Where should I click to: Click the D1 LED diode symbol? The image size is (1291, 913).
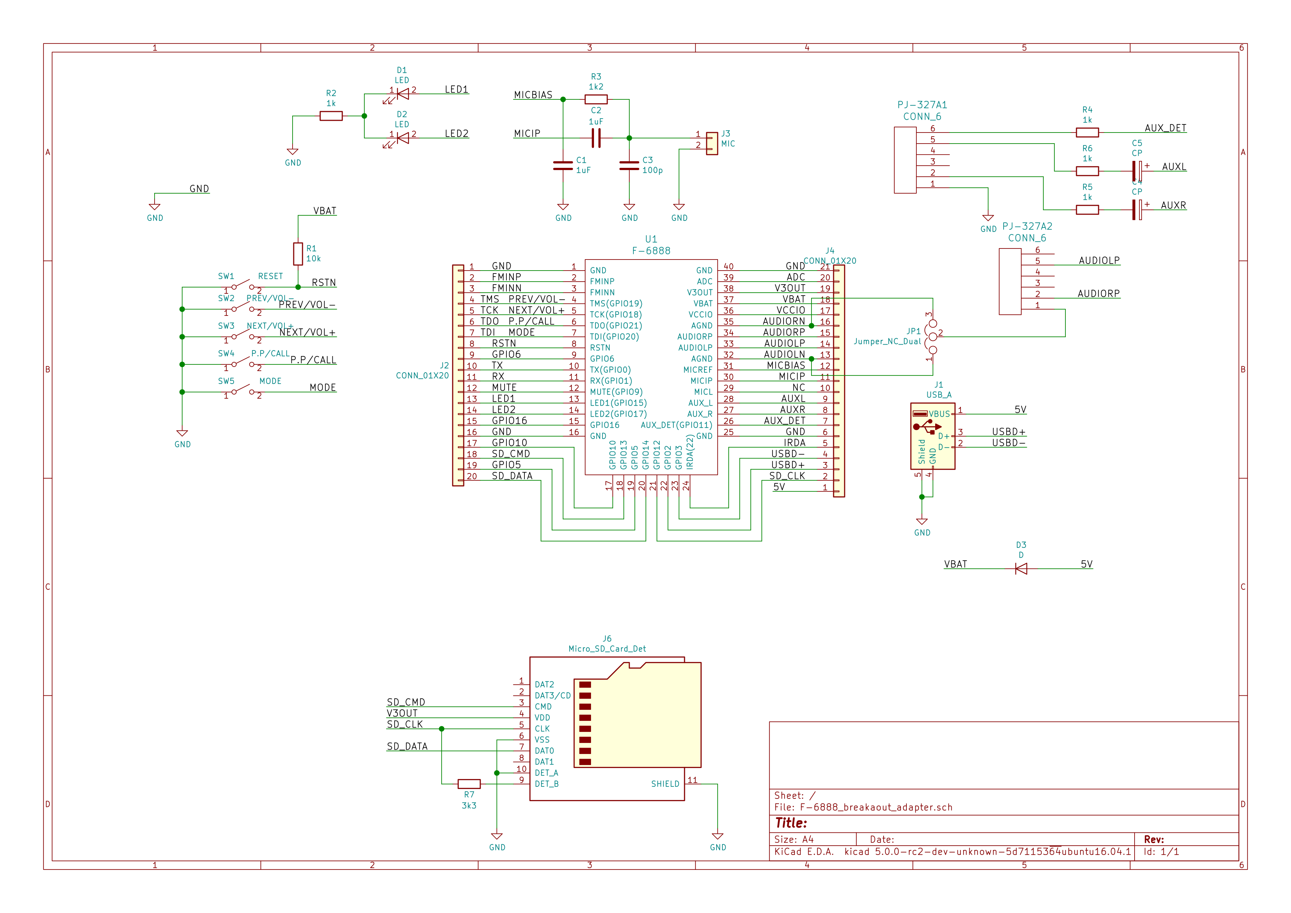point(403,94)
